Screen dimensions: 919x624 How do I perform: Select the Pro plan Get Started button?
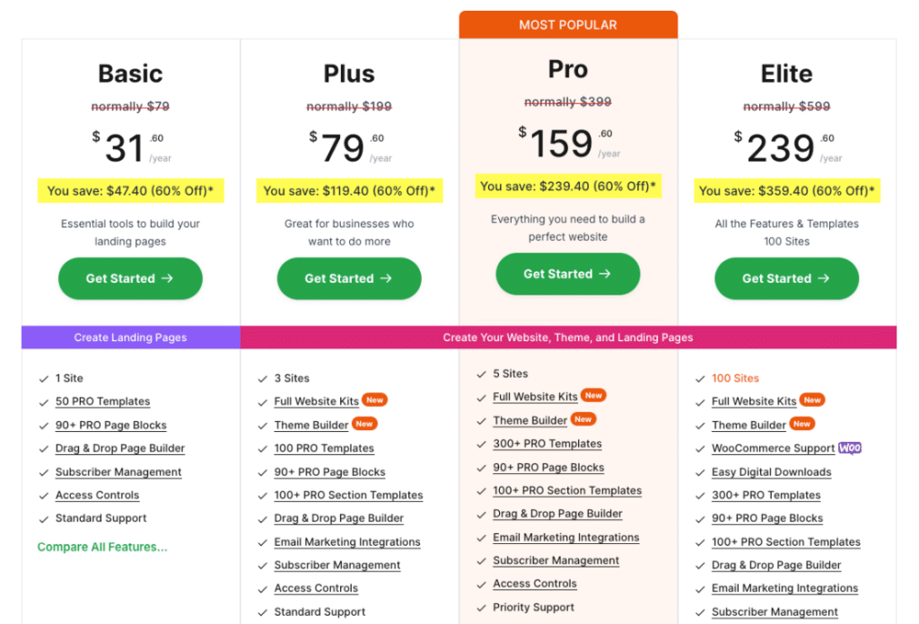(567, 274)
